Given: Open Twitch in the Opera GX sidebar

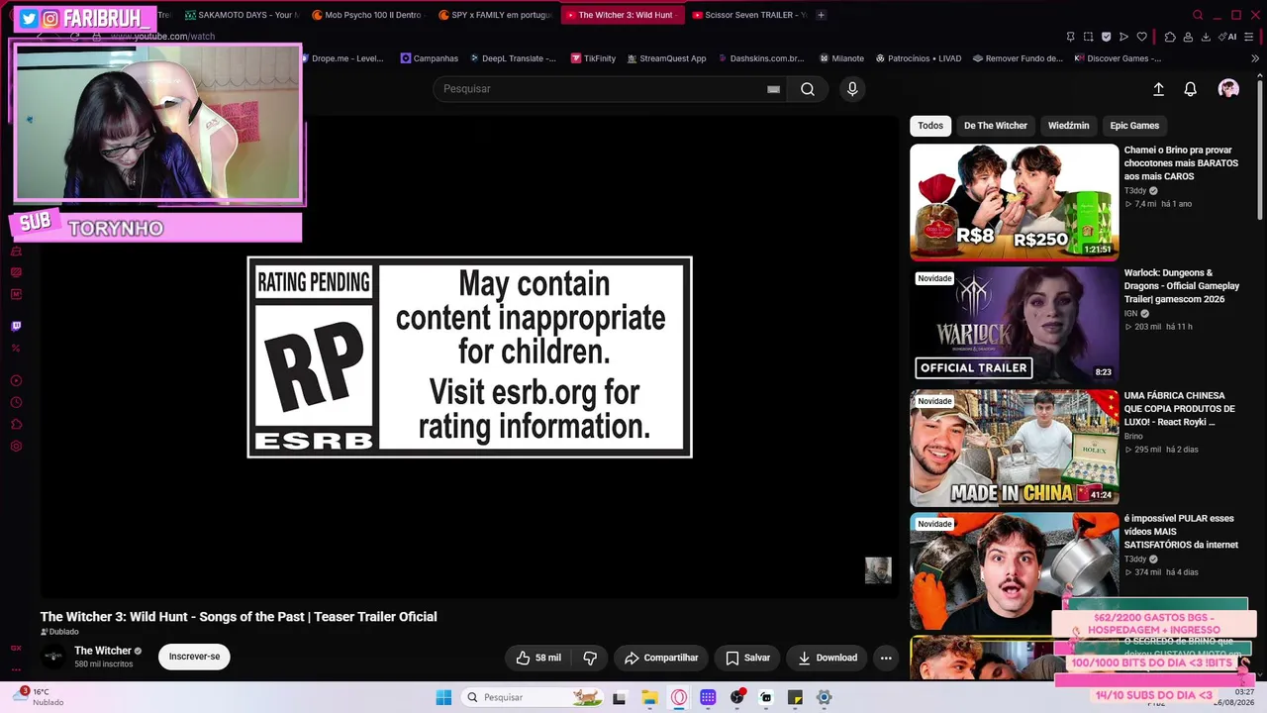Looking at the screenshot, I should click(x=16, y=326).
